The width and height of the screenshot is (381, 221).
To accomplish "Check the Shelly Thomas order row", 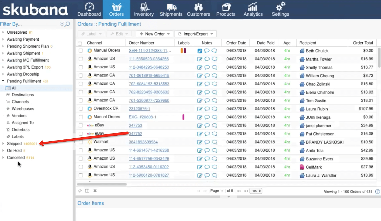I will (x=81, y=67).
